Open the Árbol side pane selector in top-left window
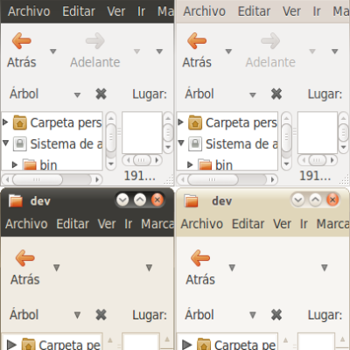Image resolution: width=350 pixels, height=350 pixels. click(x=77, y=94)
